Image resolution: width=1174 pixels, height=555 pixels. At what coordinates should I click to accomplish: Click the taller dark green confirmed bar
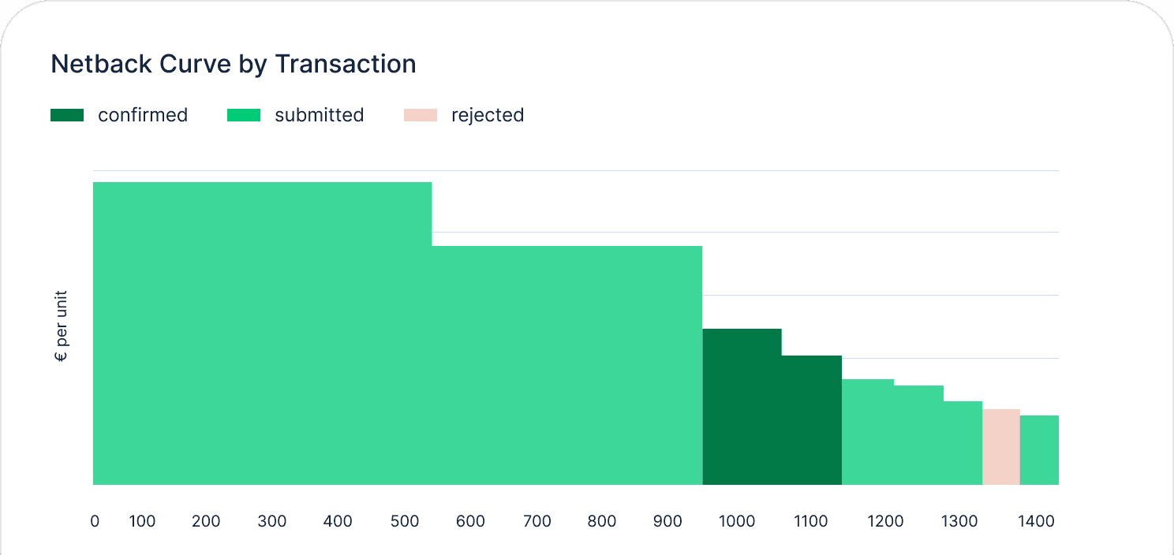pos(742,406)
